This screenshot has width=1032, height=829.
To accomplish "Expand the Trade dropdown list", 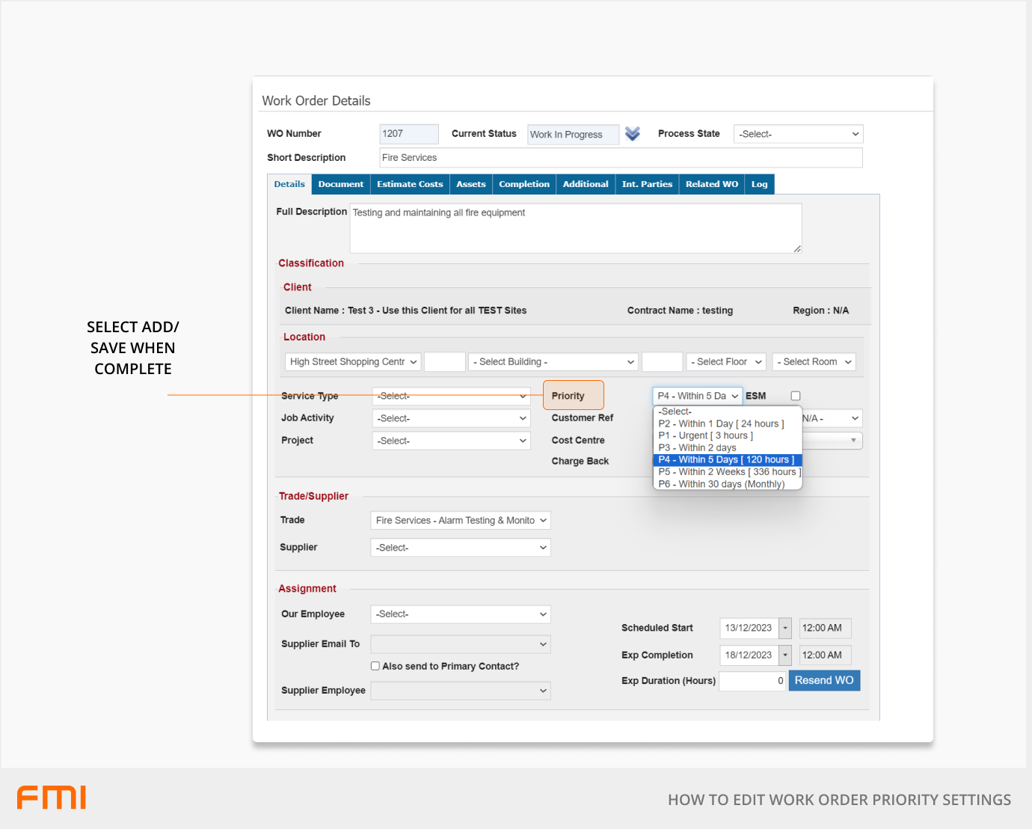I will pyautogui.click(x=461, y=521).
